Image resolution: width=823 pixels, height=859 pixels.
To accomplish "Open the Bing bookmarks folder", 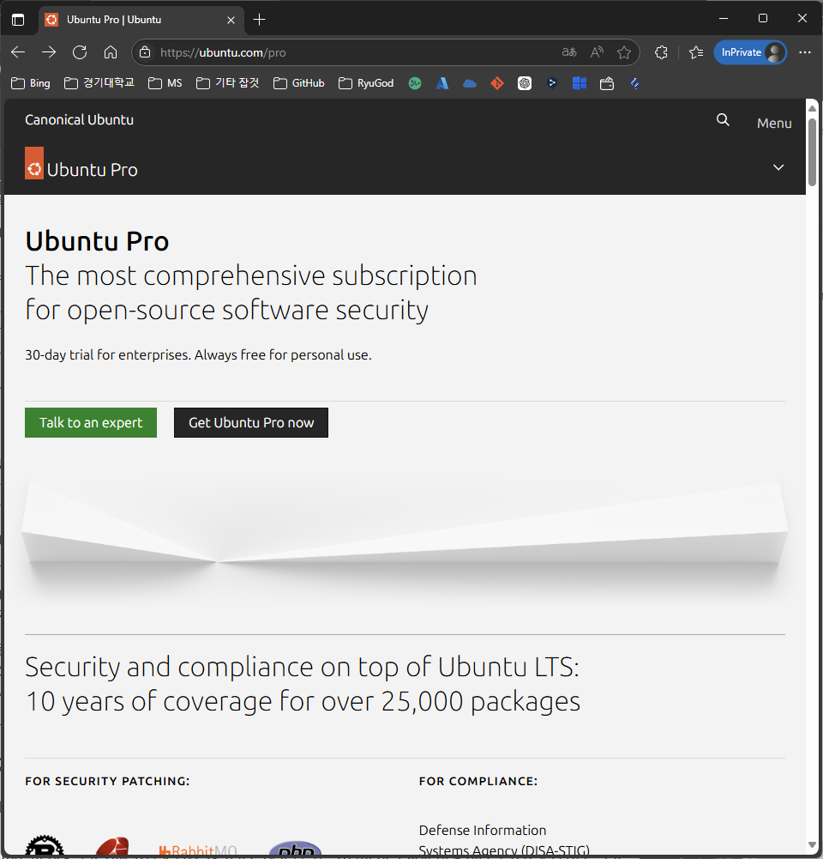I will click(31, 83).
